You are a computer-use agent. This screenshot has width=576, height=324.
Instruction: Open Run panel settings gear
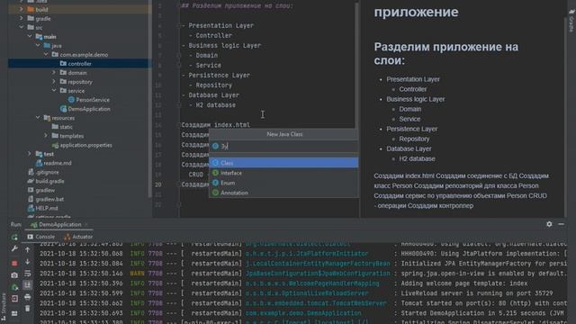click(549, 224)
